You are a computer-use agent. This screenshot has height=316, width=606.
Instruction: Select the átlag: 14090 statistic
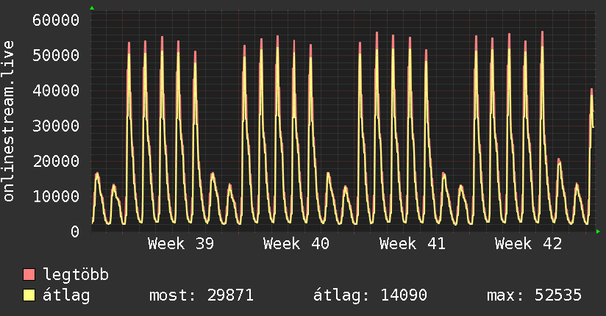coord(370,295)
